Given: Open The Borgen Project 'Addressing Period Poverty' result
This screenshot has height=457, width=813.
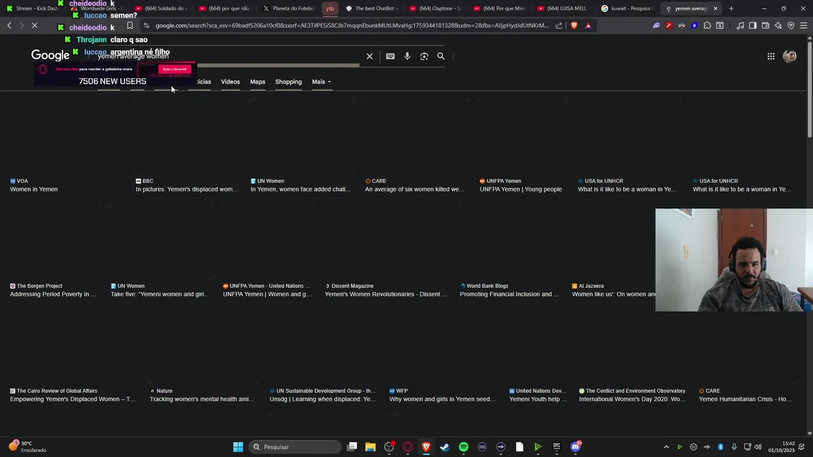Looking at the screenshot, I should pyautogui.click(x=53, y=295).
